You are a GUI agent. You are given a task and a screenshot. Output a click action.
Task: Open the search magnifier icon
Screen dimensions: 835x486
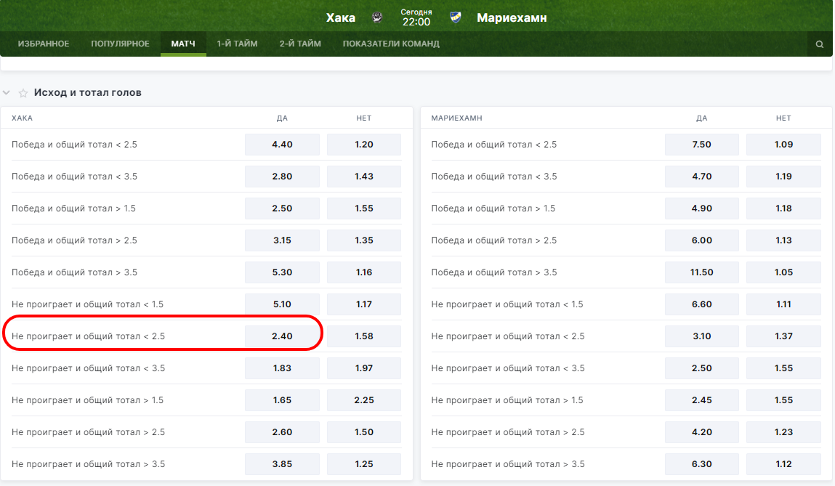(x=820, y=44)
